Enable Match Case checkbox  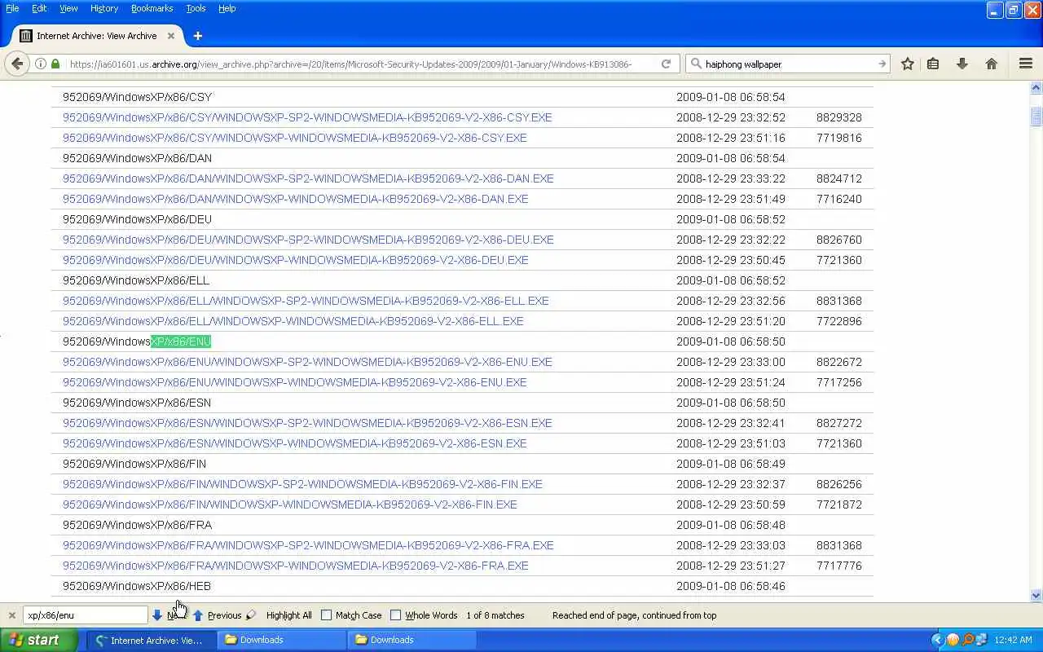327,615
